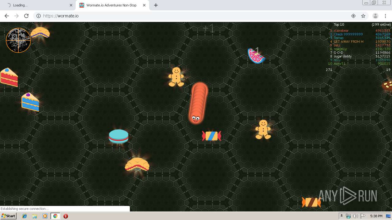392x220 pixels.
Task: Bookmark this page with the star
Action: click(363, 16)
